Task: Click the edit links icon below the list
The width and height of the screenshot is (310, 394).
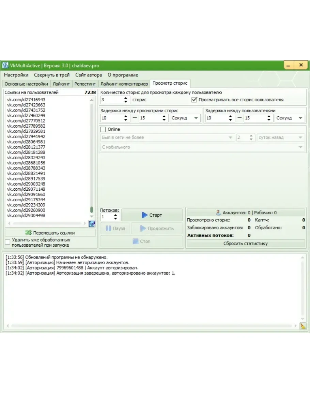Action: coord(92,223)
